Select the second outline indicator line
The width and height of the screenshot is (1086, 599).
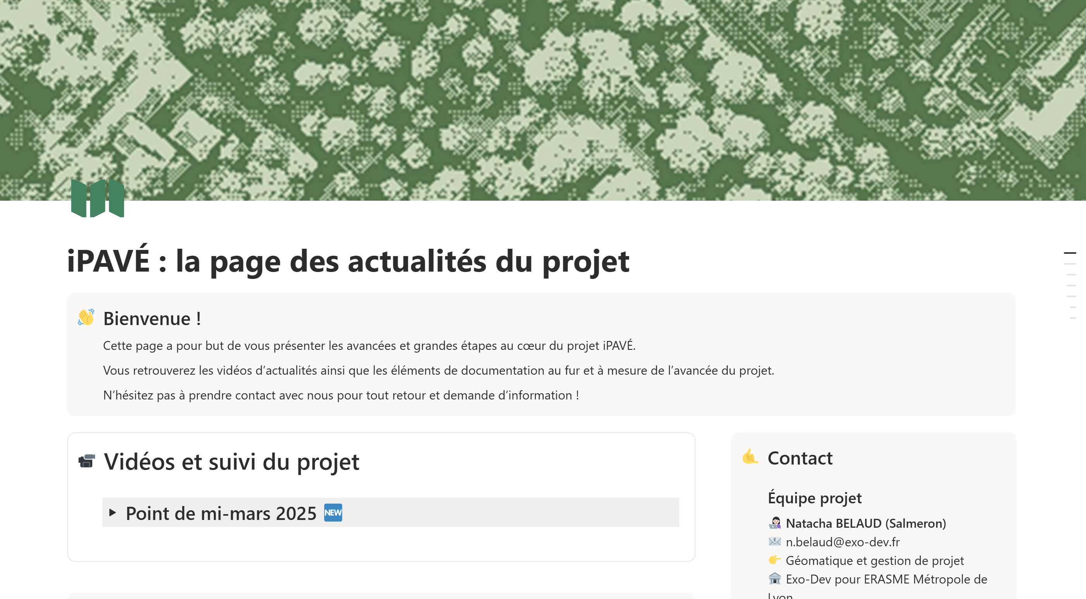(x=1070, y=264)
